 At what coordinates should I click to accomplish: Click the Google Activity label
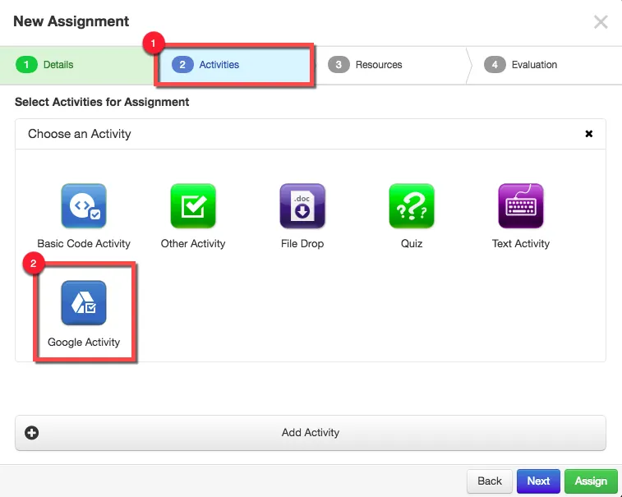pyautogui.click(x=84, y=342)
